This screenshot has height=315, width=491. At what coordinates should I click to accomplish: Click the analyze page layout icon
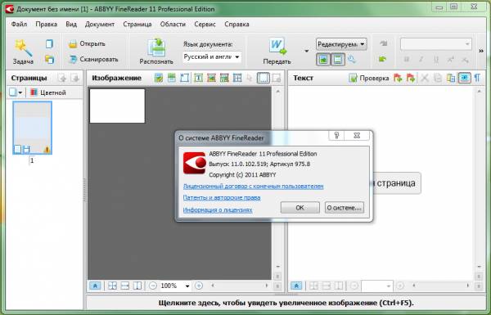coord(159,78)
